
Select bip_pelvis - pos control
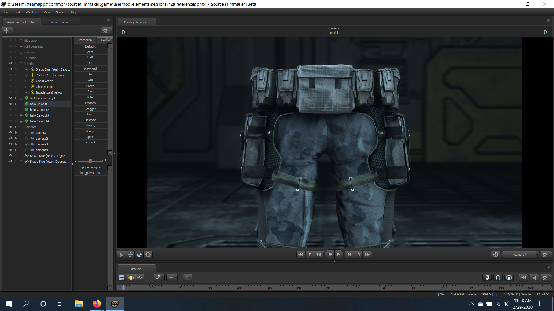click(90, 167)
